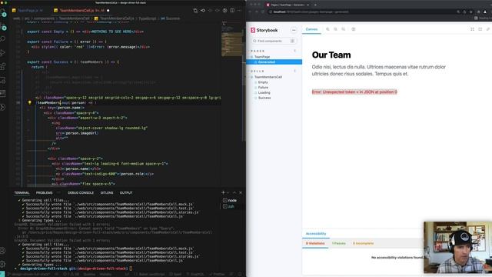The height and width of the screenshot is (277, 492).
Task: Switch to TeamPage.js editor tab
Action: 28,10
